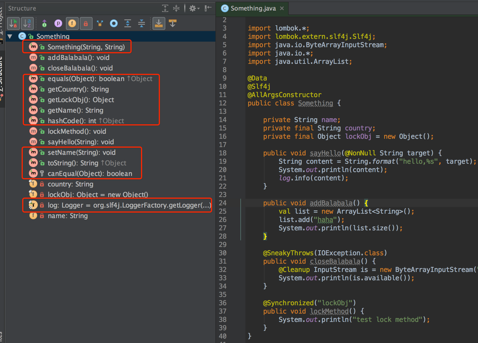
Task: Click @SneakyThrows annotation in editor
Action: coord(288,253)
